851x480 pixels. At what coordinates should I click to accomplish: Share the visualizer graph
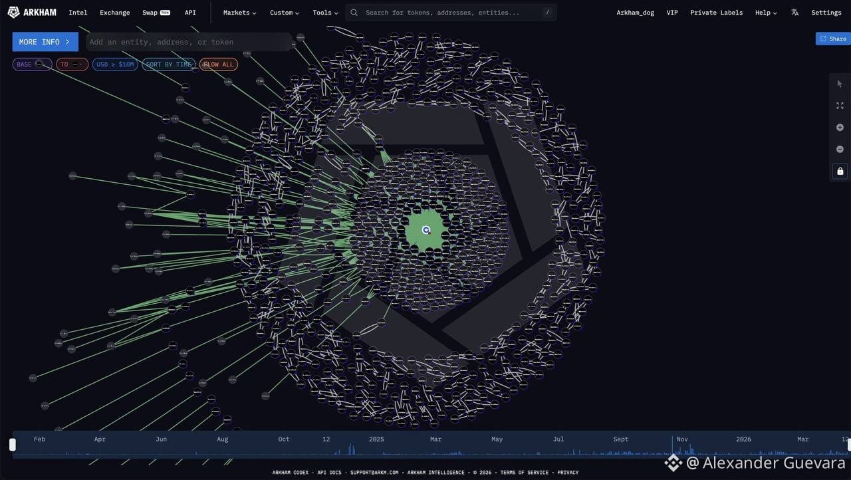coord(833,39)
